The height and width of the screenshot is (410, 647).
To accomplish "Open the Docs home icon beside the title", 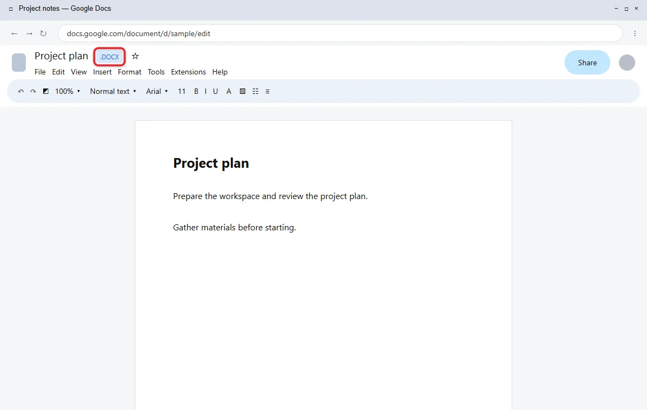I will click(19, 63).
